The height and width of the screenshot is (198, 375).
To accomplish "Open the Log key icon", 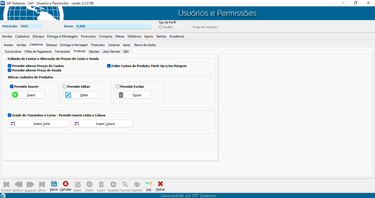I will (x=149, y=184).
